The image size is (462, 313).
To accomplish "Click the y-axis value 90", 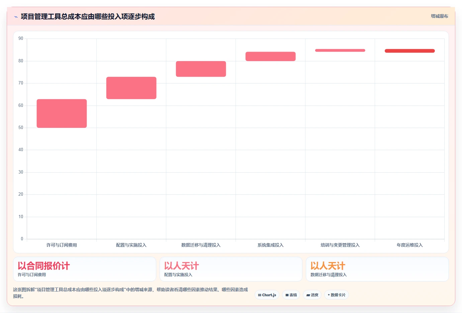I will pos(21,39).
